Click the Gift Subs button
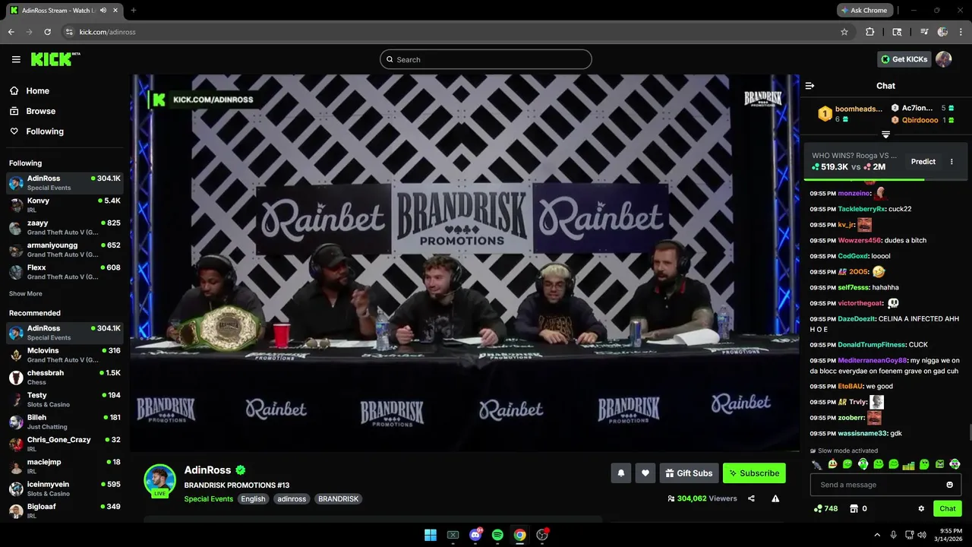 [x=689, y=473]
